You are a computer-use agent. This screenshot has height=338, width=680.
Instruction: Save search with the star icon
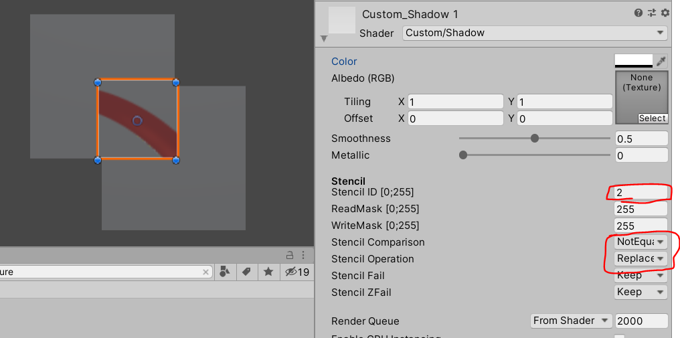(268, 272)
